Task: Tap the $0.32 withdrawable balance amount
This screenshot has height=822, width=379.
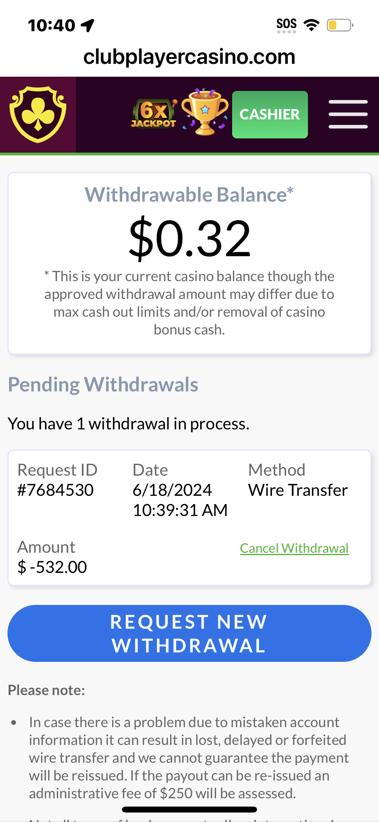Action: coord(189,239)
